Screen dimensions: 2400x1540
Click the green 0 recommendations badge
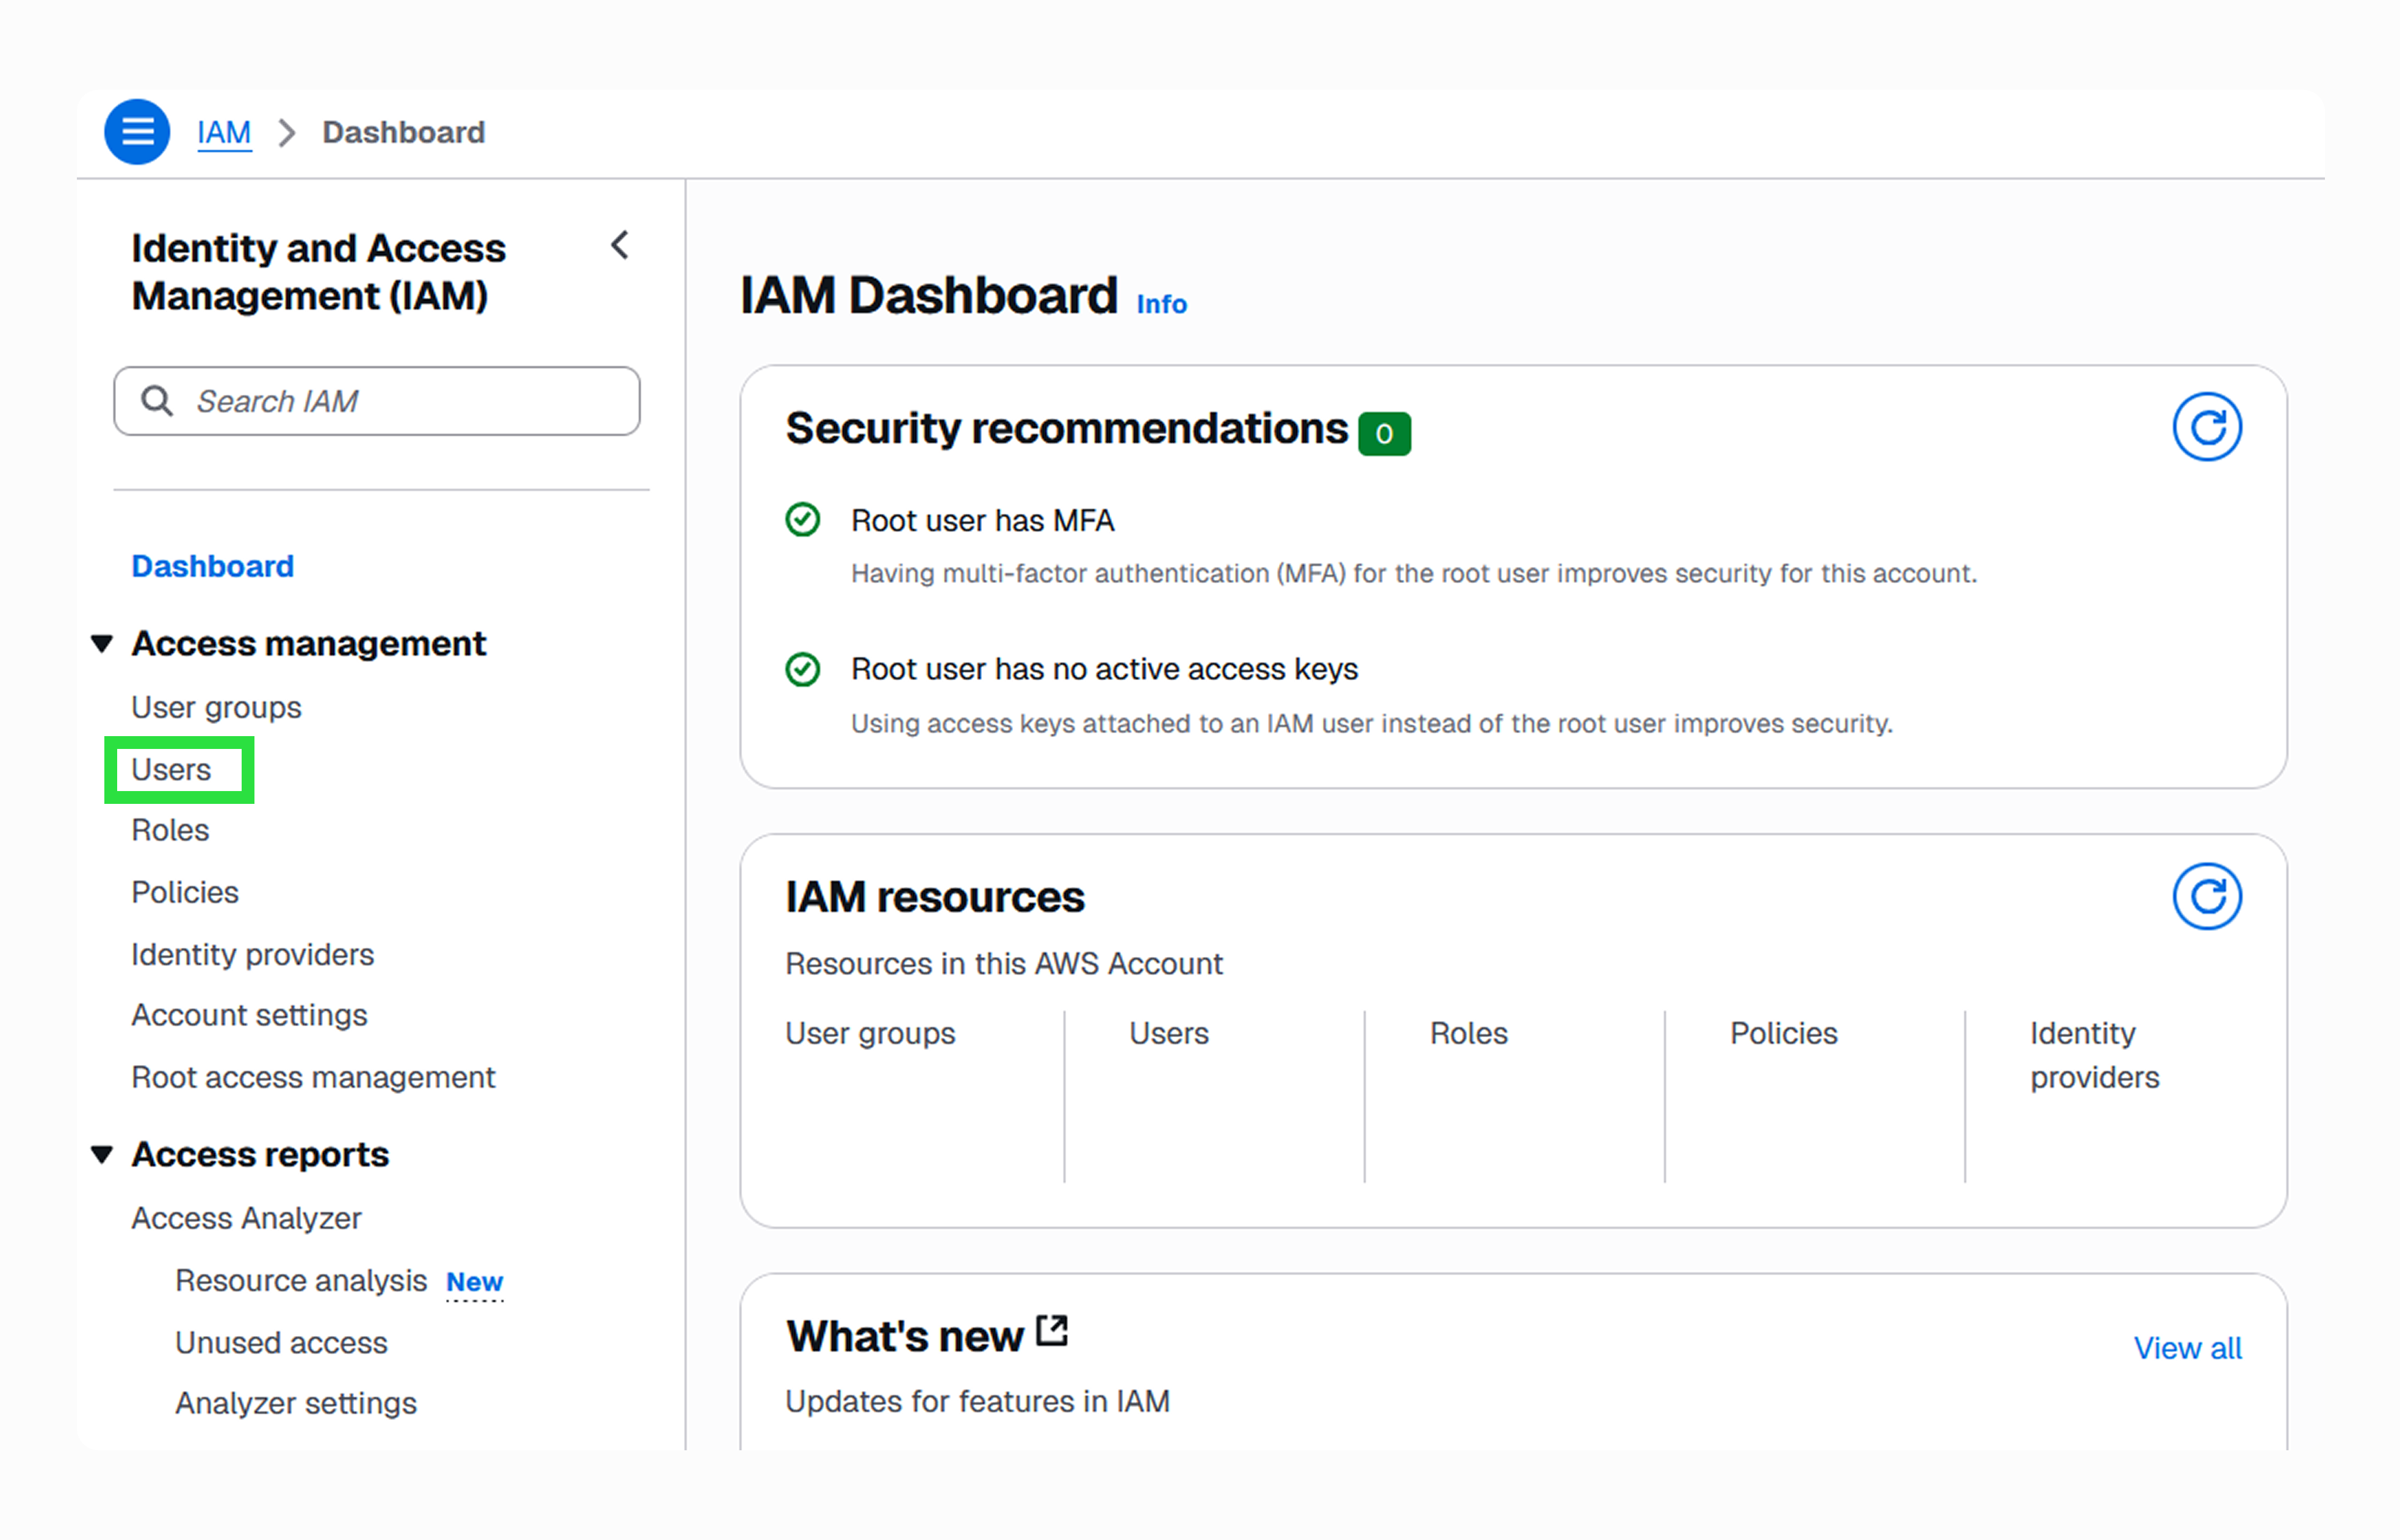click(1383, 433)
